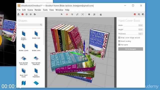Choose the Binder: Angle-D shape
Viewport: 160px width, 90px height.
point(23,35)
